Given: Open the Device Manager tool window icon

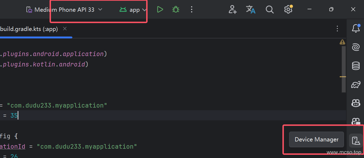Looking at the screenshot, I should pos(356,140).
